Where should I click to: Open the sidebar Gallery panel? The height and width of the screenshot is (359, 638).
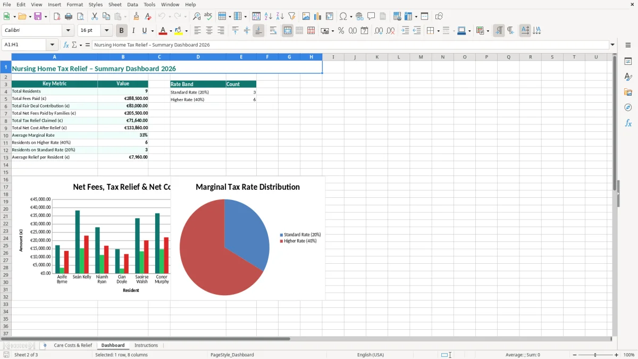tap(628, 93)
